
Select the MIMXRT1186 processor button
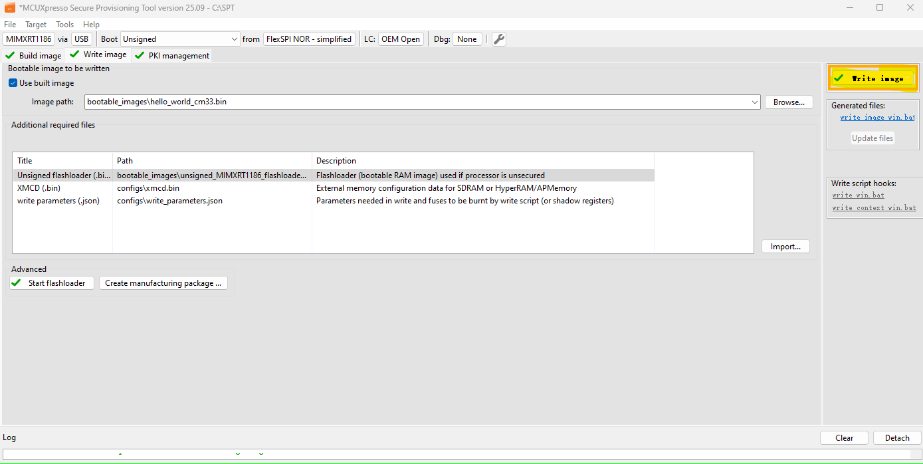(29, 39)
